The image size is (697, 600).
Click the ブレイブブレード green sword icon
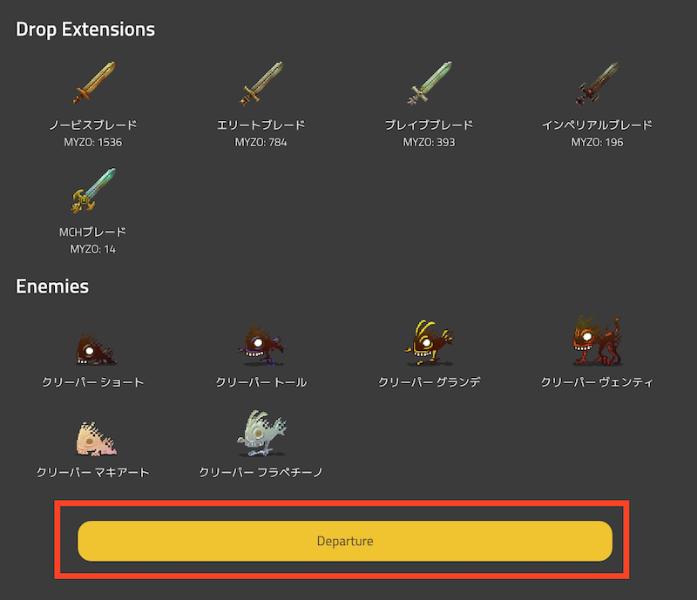430,83
